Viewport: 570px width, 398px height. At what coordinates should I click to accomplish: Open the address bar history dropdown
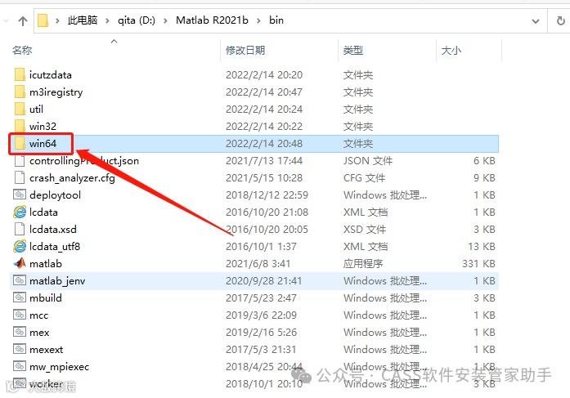tap(535, 21)
